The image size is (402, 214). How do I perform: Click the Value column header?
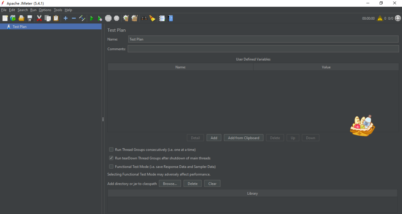[326, 67]
